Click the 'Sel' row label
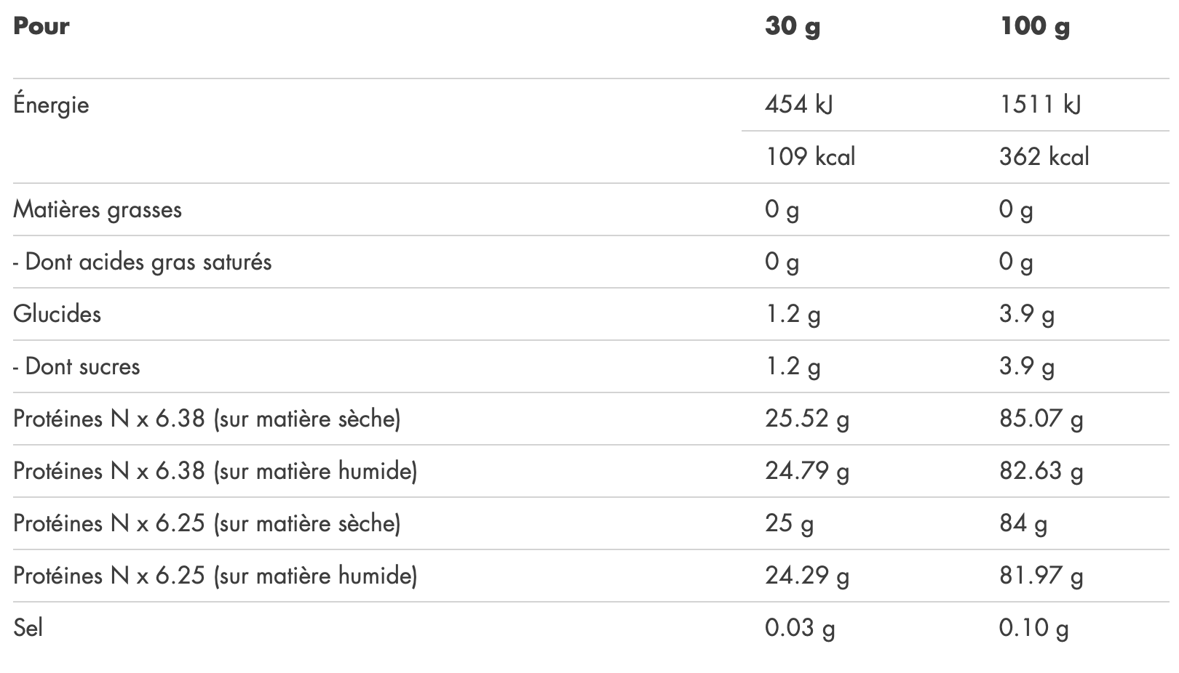 pos(28,628)
